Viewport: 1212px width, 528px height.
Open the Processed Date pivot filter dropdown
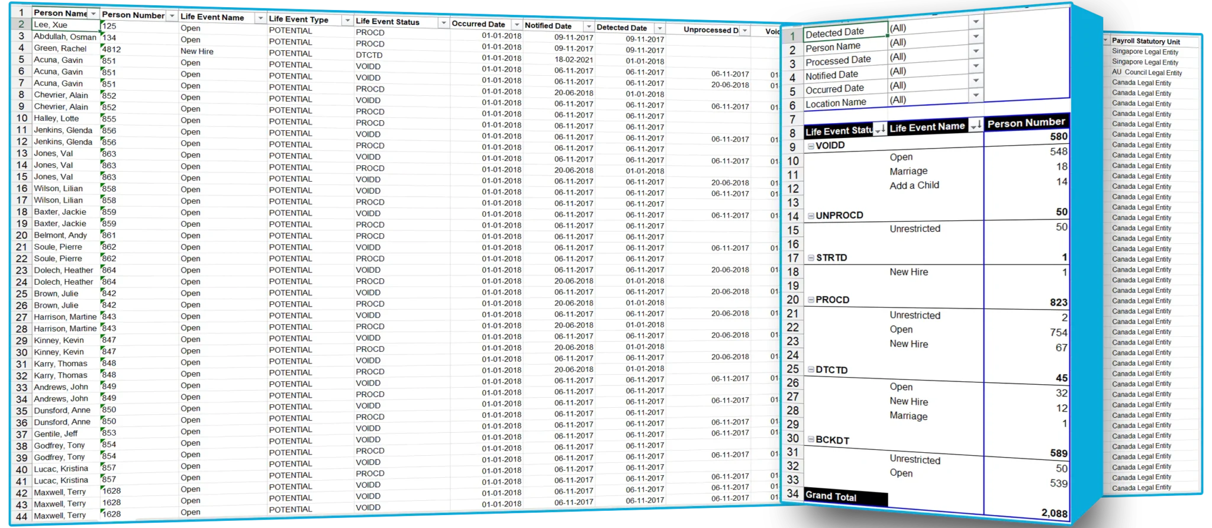click(x=976, y=51)
